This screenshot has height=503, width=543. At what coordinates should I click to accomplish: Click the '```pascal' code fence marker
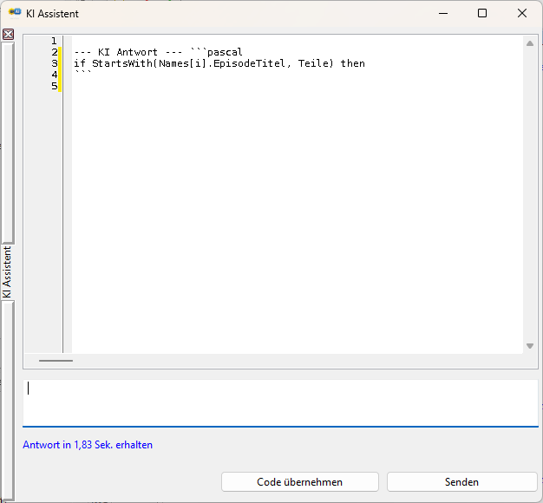(x=217, y=52)
